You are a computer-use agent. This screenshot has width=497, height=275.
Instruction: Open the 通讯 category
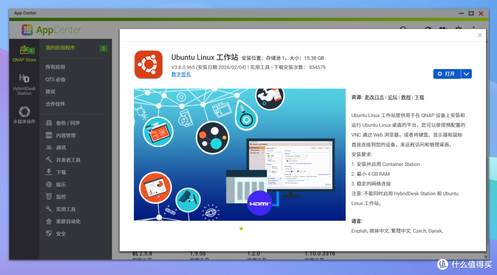click(x=61, y=147)
